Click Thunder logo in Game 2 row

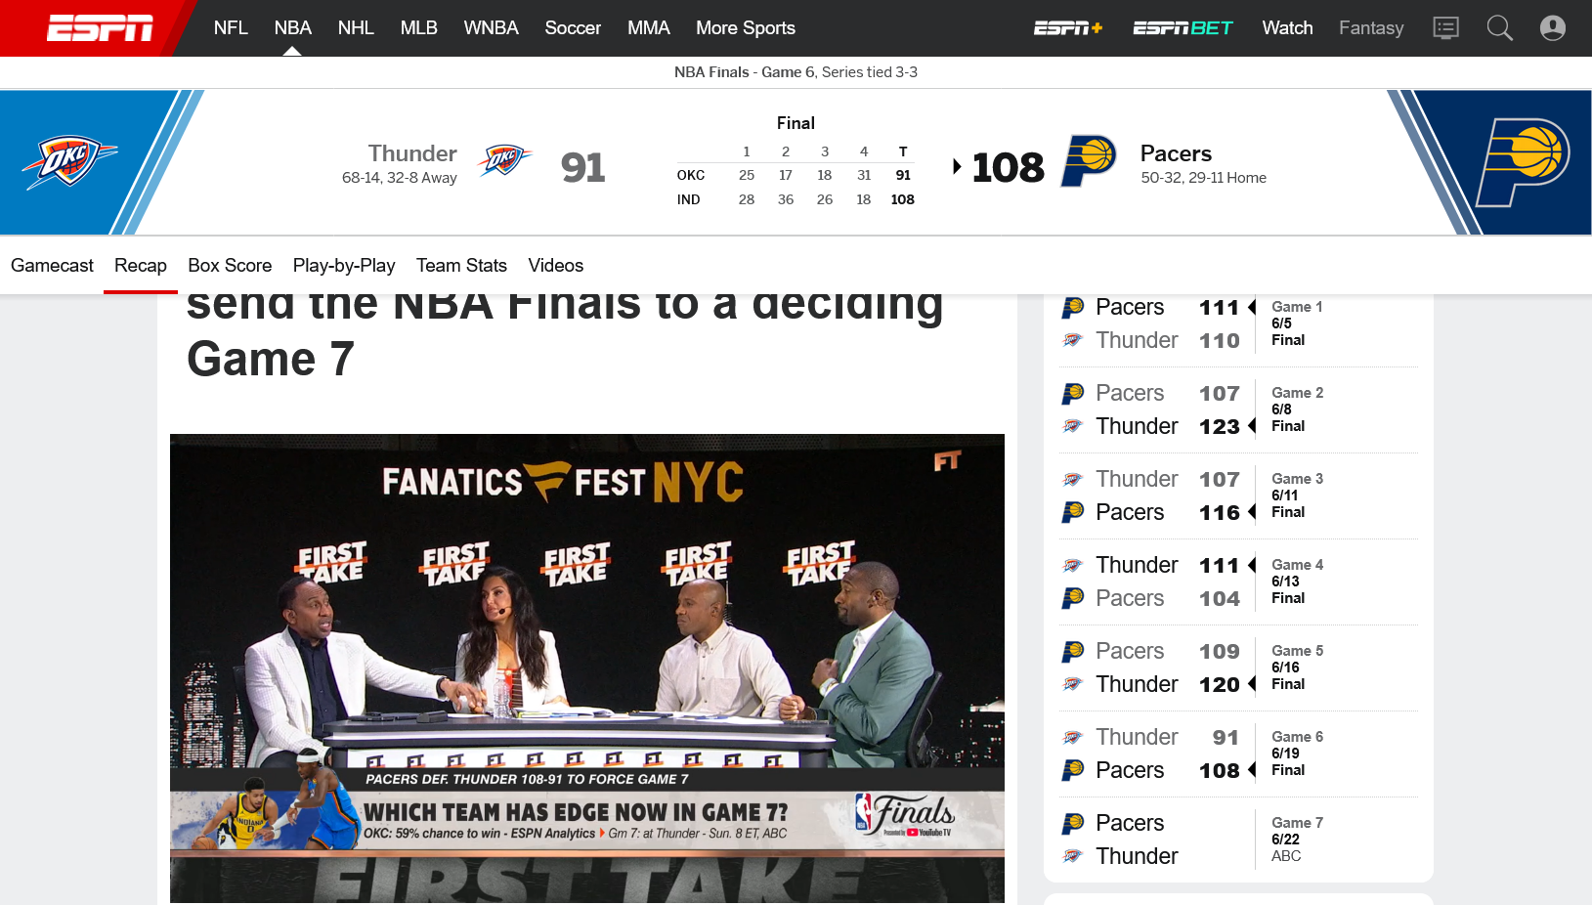[x=1073, y=426]
